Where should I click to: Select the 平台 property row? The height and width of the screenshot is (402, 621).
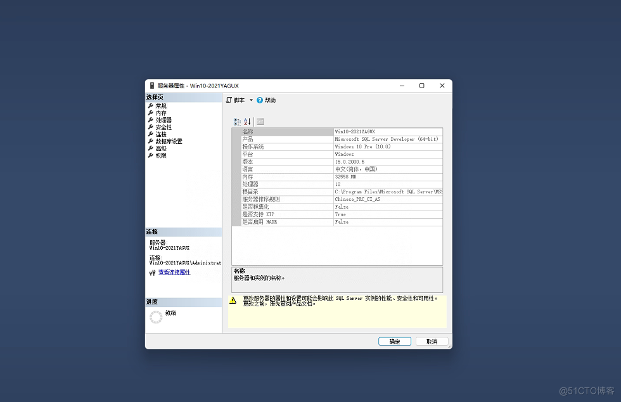click(337, 154)
